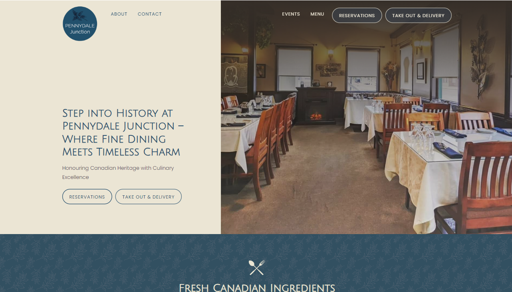Click the 'Fresh Canadian Ingredients' heading

pyautogui.click(x=256, y=288)
